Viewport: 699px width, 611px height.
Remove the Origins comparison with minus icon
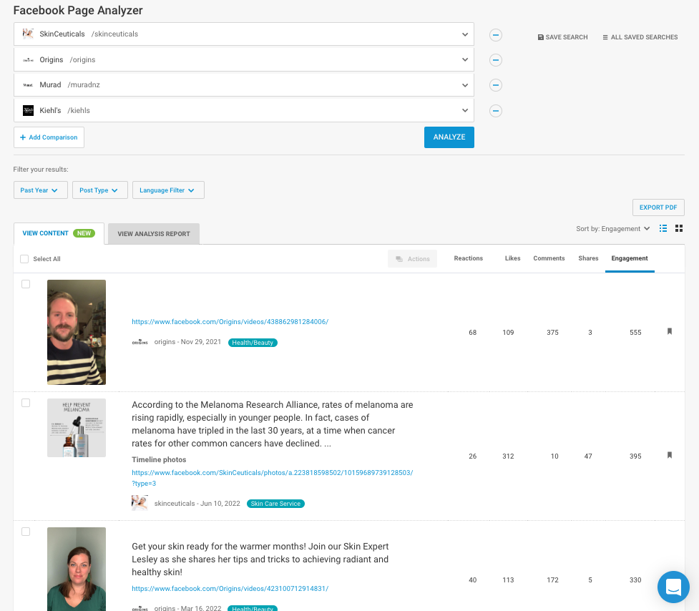496,60
